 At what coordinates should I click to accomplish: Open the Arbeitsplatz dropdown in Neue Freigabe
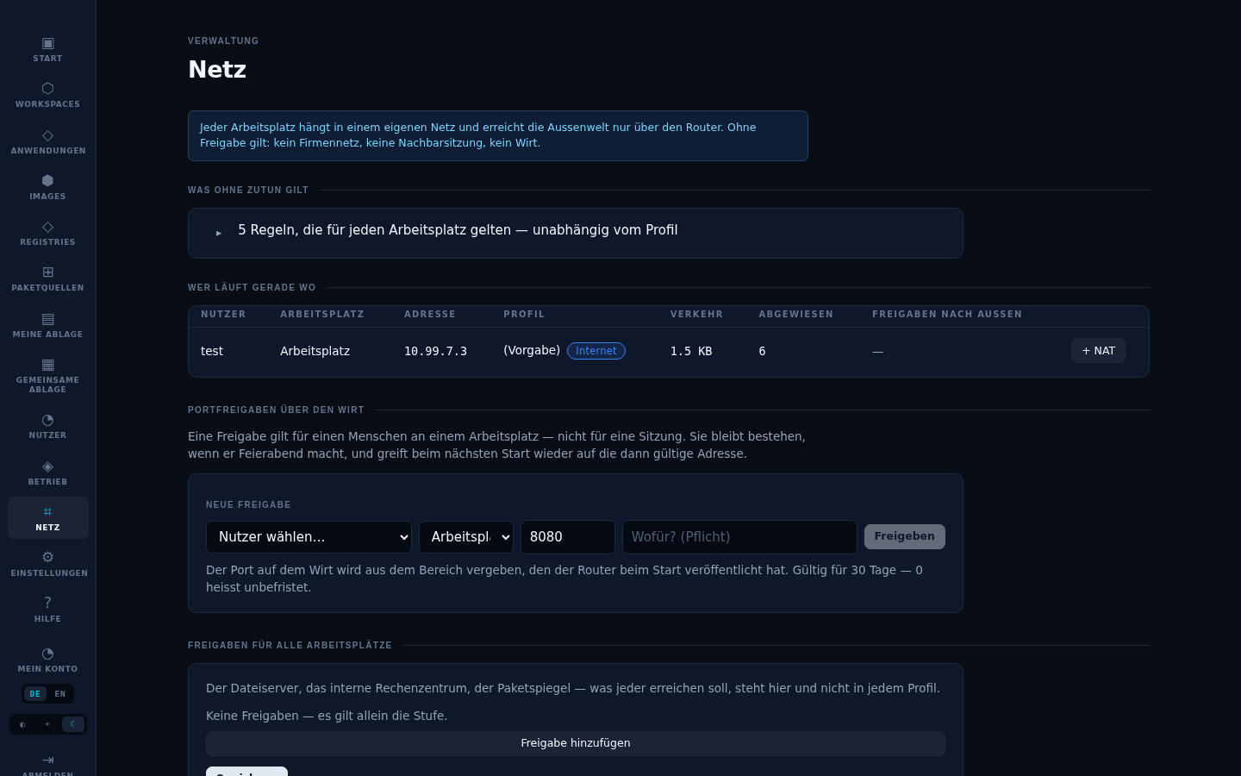click(466, 537)
